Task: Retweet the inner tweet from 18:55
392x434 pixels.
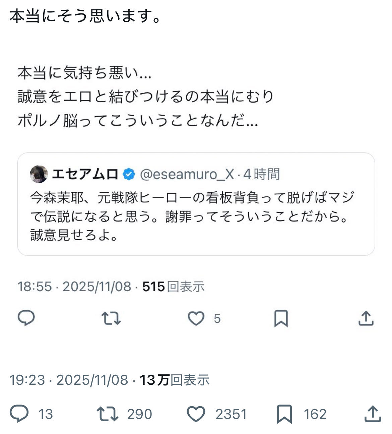Action: [111, 318]
